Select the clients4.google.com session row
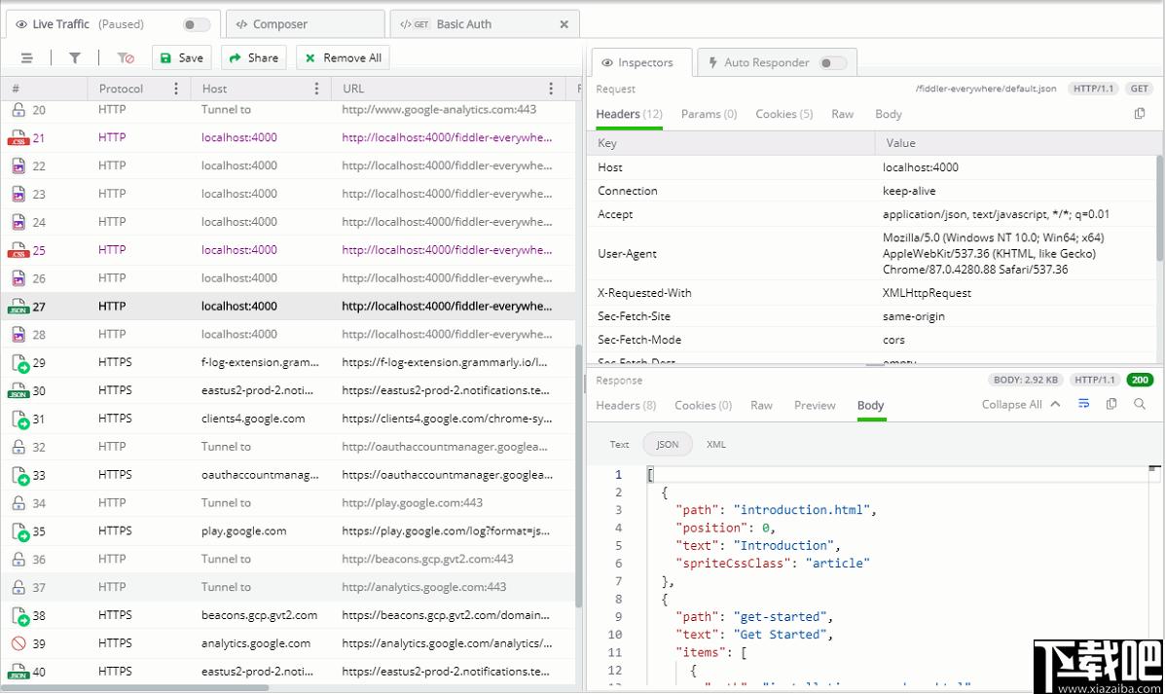Screen dimensions: 1165x694 tap(287, 420)
